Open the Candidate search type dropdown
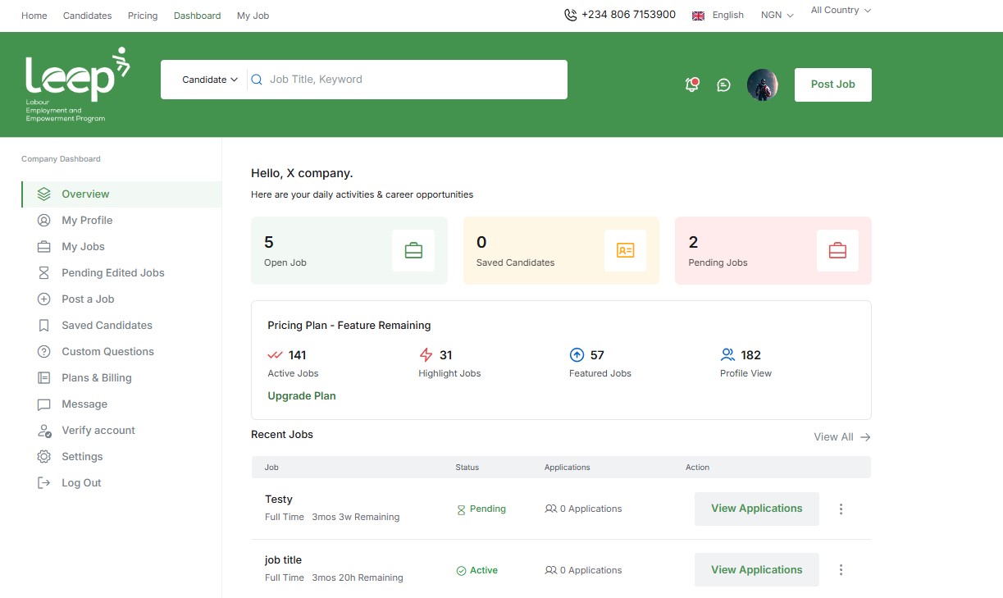 click(x=208, y=80)
